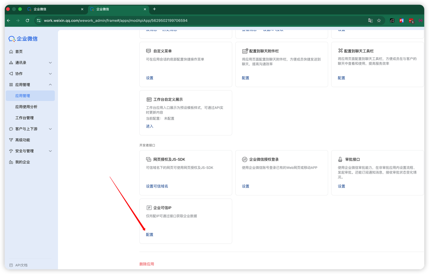Click 配置 under 配置到聊天附件栏
429x274 pixels.
[245, 78]
